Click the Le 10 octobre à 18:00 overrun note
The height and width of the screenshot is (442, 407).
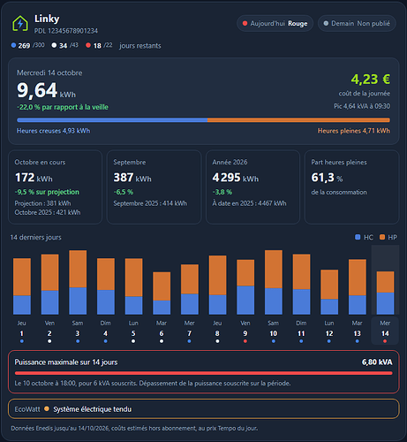coord(153,384)
